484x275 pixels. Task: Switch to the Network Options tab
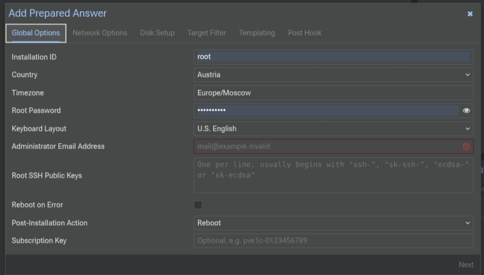tap(100, 33)
